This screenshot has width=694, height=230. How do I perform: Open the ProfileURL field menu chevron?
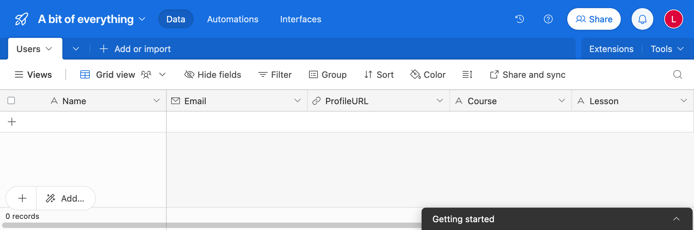coord(440,100)
